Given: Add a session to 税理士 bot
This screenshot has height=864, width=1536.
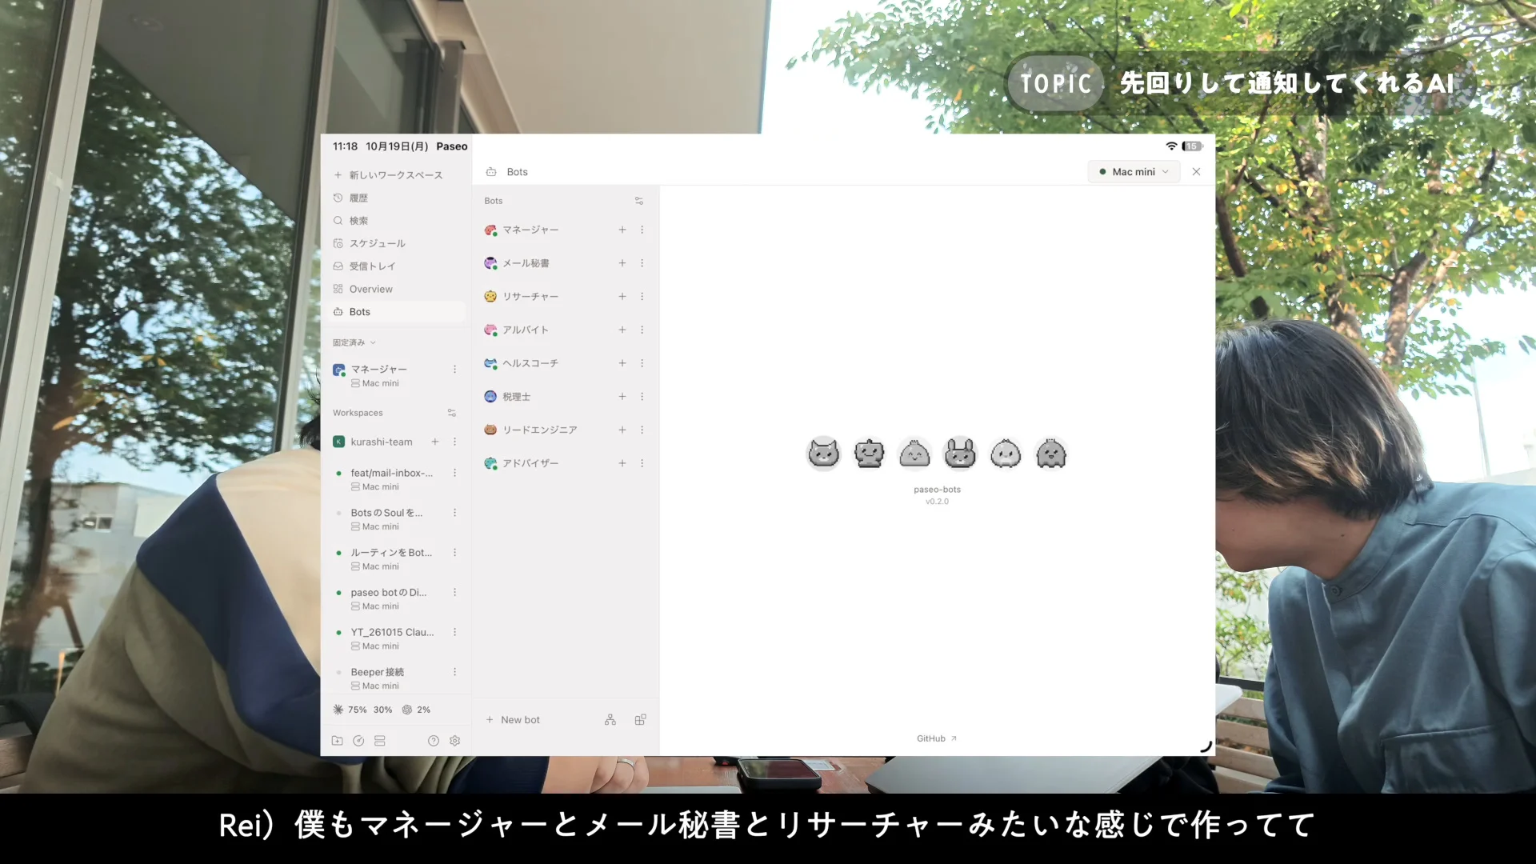Looking at the screenshot, I should click(x=622, y=397).
